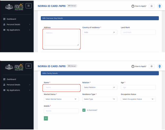Click home icon in bottom header

click(x=151, y=66)
